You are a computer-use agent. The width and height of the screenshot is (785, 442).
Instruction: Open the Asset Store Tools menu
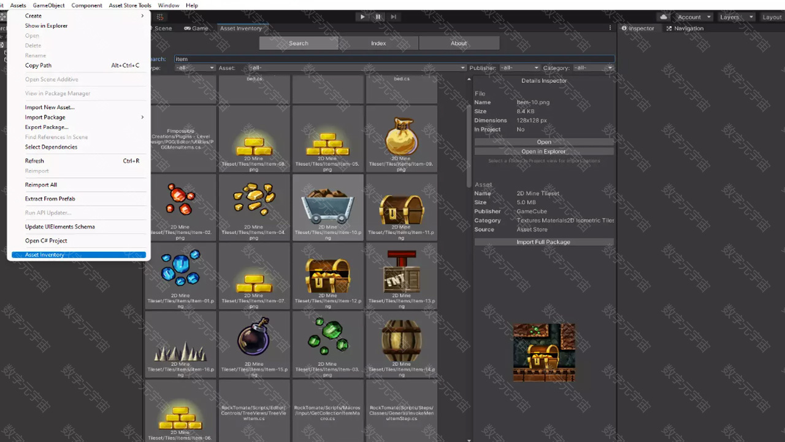[x=130, y=6]
